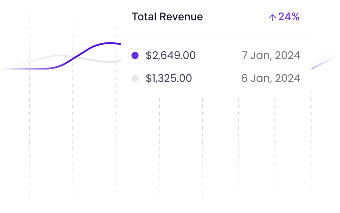340x213 pixels.
Task: Click the $2,649.00 revenue amount
Action: click(x=171, y=55)
